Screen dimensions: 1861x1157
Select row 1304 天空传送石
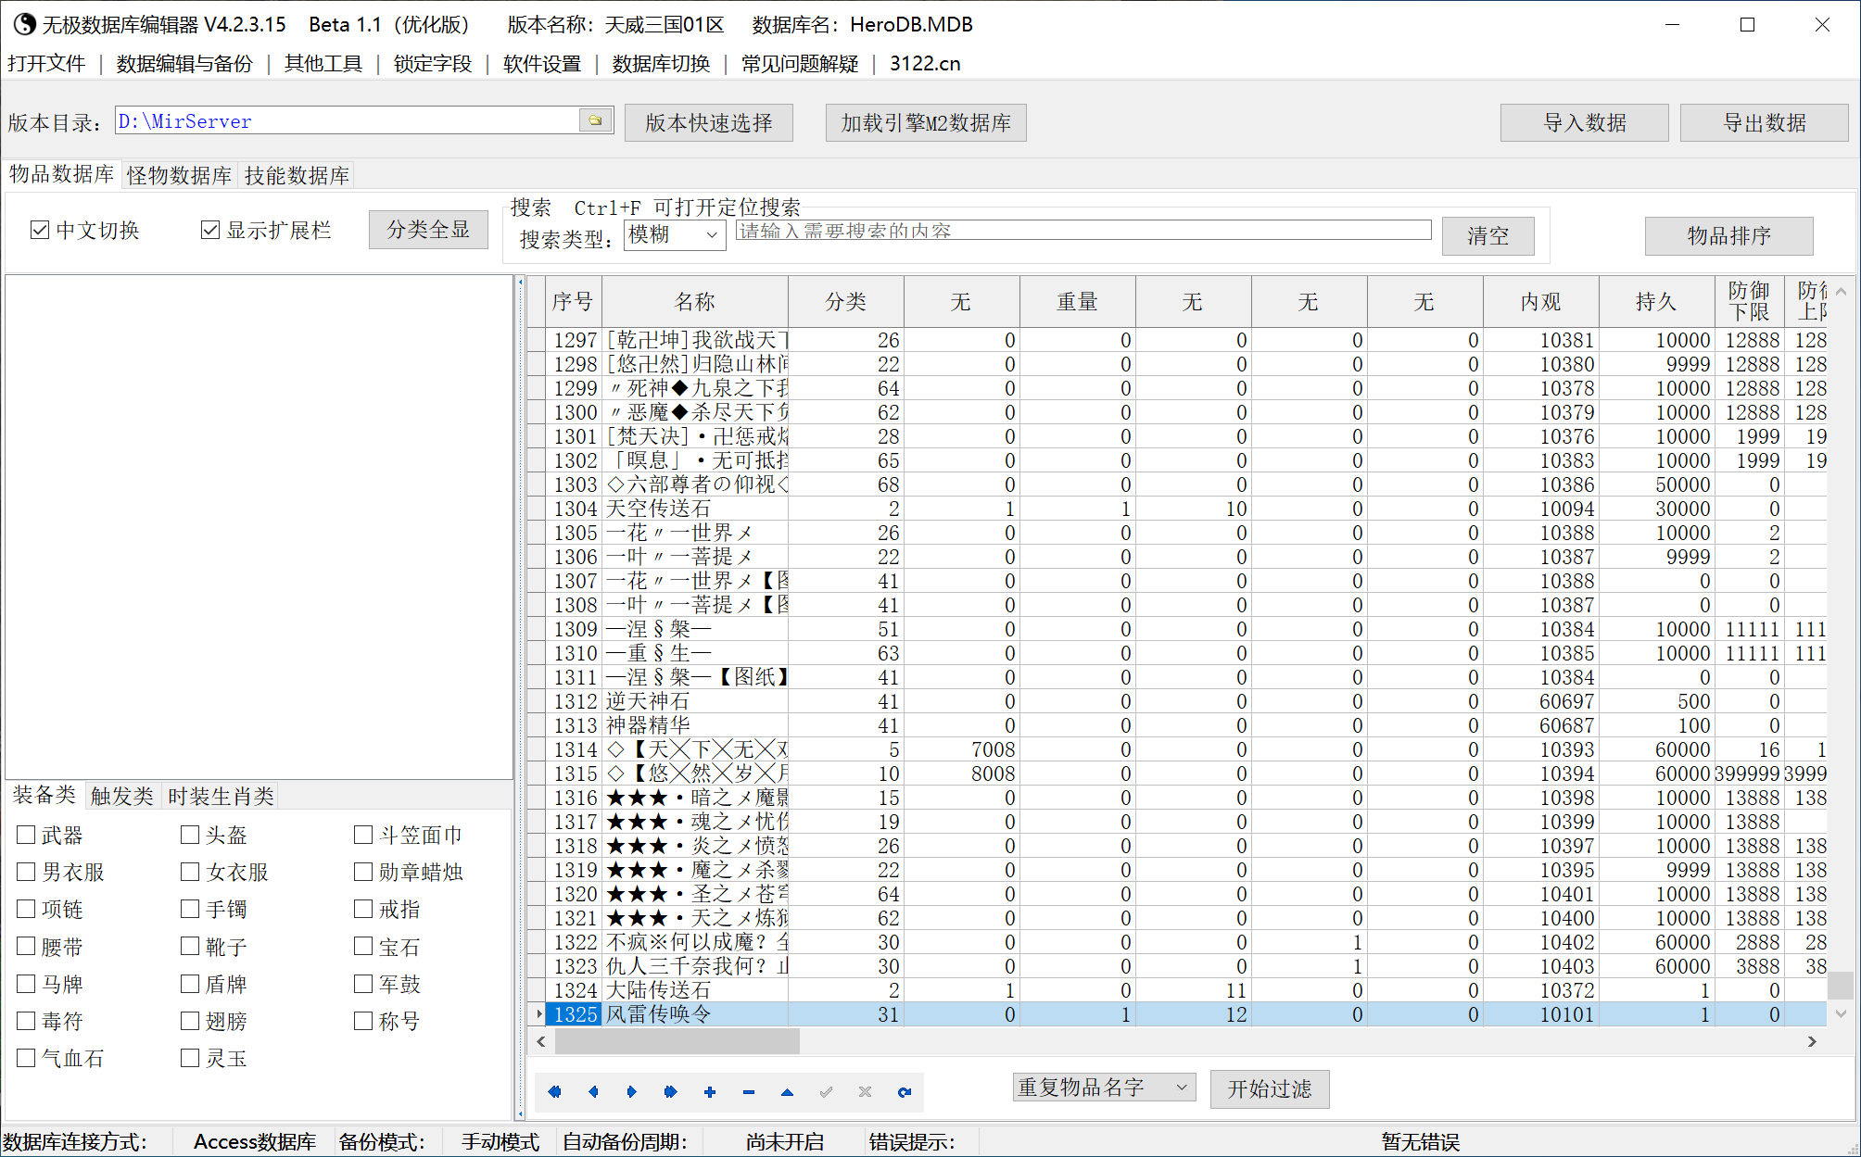pyautogui.click(x=1177, y=509)
